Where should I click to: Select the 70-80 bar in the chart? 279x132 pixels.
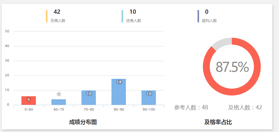89,98
